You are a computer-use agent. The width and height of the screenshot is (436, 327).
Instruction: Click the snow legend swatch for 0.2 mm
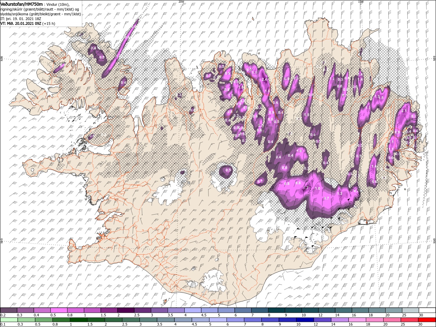(9, 310)
